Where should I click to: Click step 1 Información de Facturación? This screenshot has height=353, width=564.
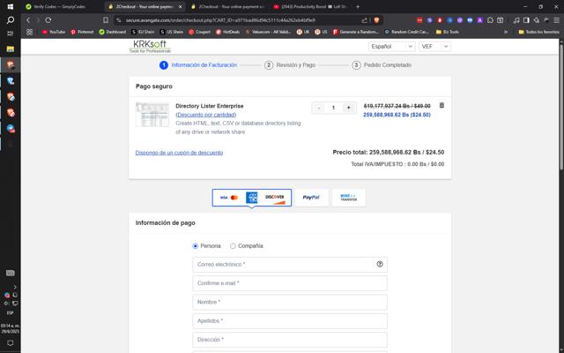(198, 64)
